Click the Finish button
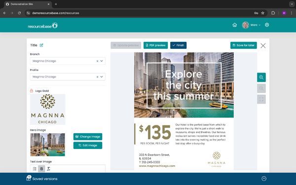 [x=179, y=45]
